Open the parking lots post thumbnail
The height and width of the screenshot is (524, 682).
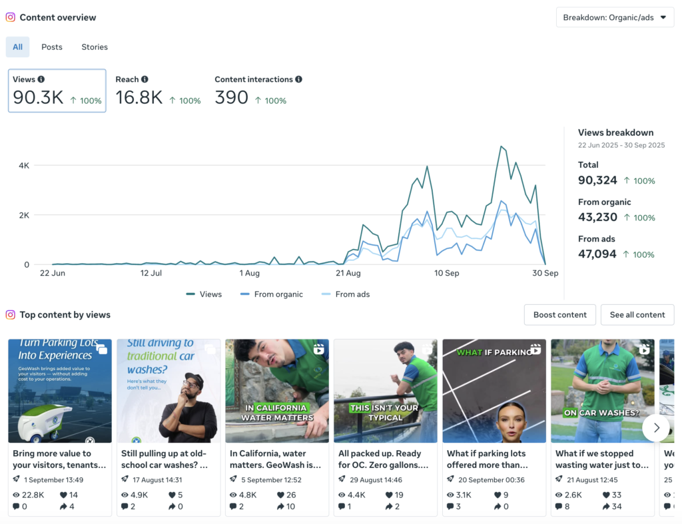pos(59,391)
